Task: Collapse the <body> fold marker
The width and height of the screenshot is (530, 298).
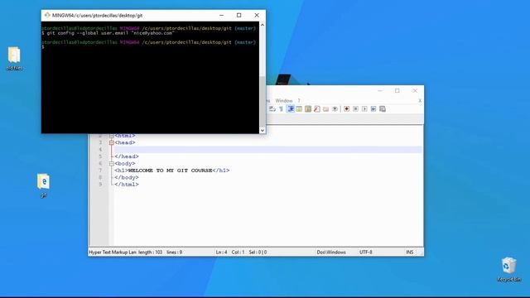Action: 112,164
